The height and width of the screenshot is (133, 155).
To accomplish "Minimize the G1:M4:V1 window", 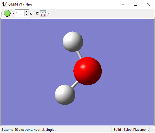I will 123,4.
